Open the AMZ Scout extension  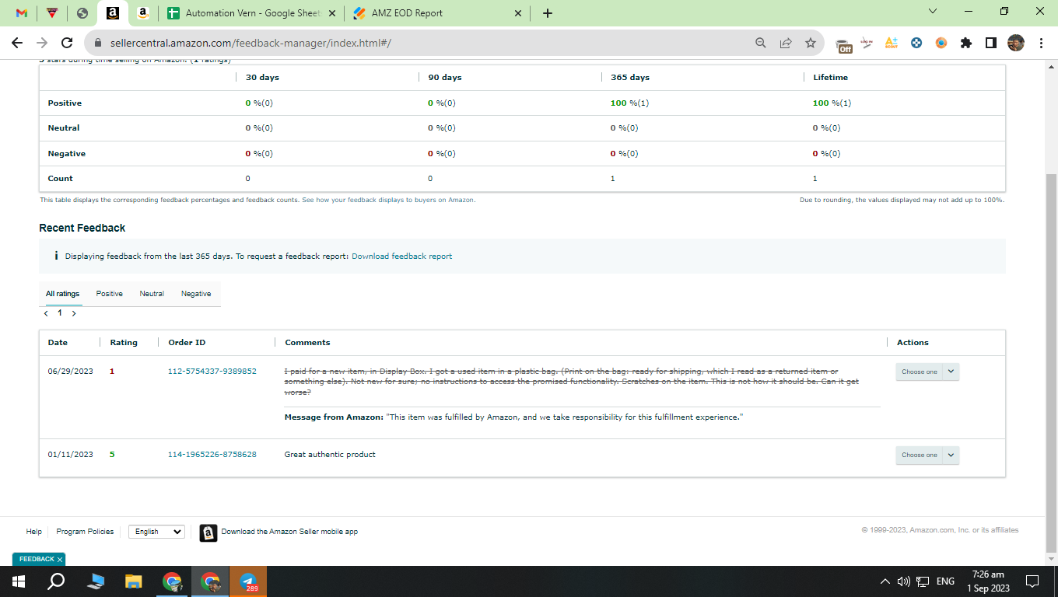pyautogui.click(x=892, y=44)
